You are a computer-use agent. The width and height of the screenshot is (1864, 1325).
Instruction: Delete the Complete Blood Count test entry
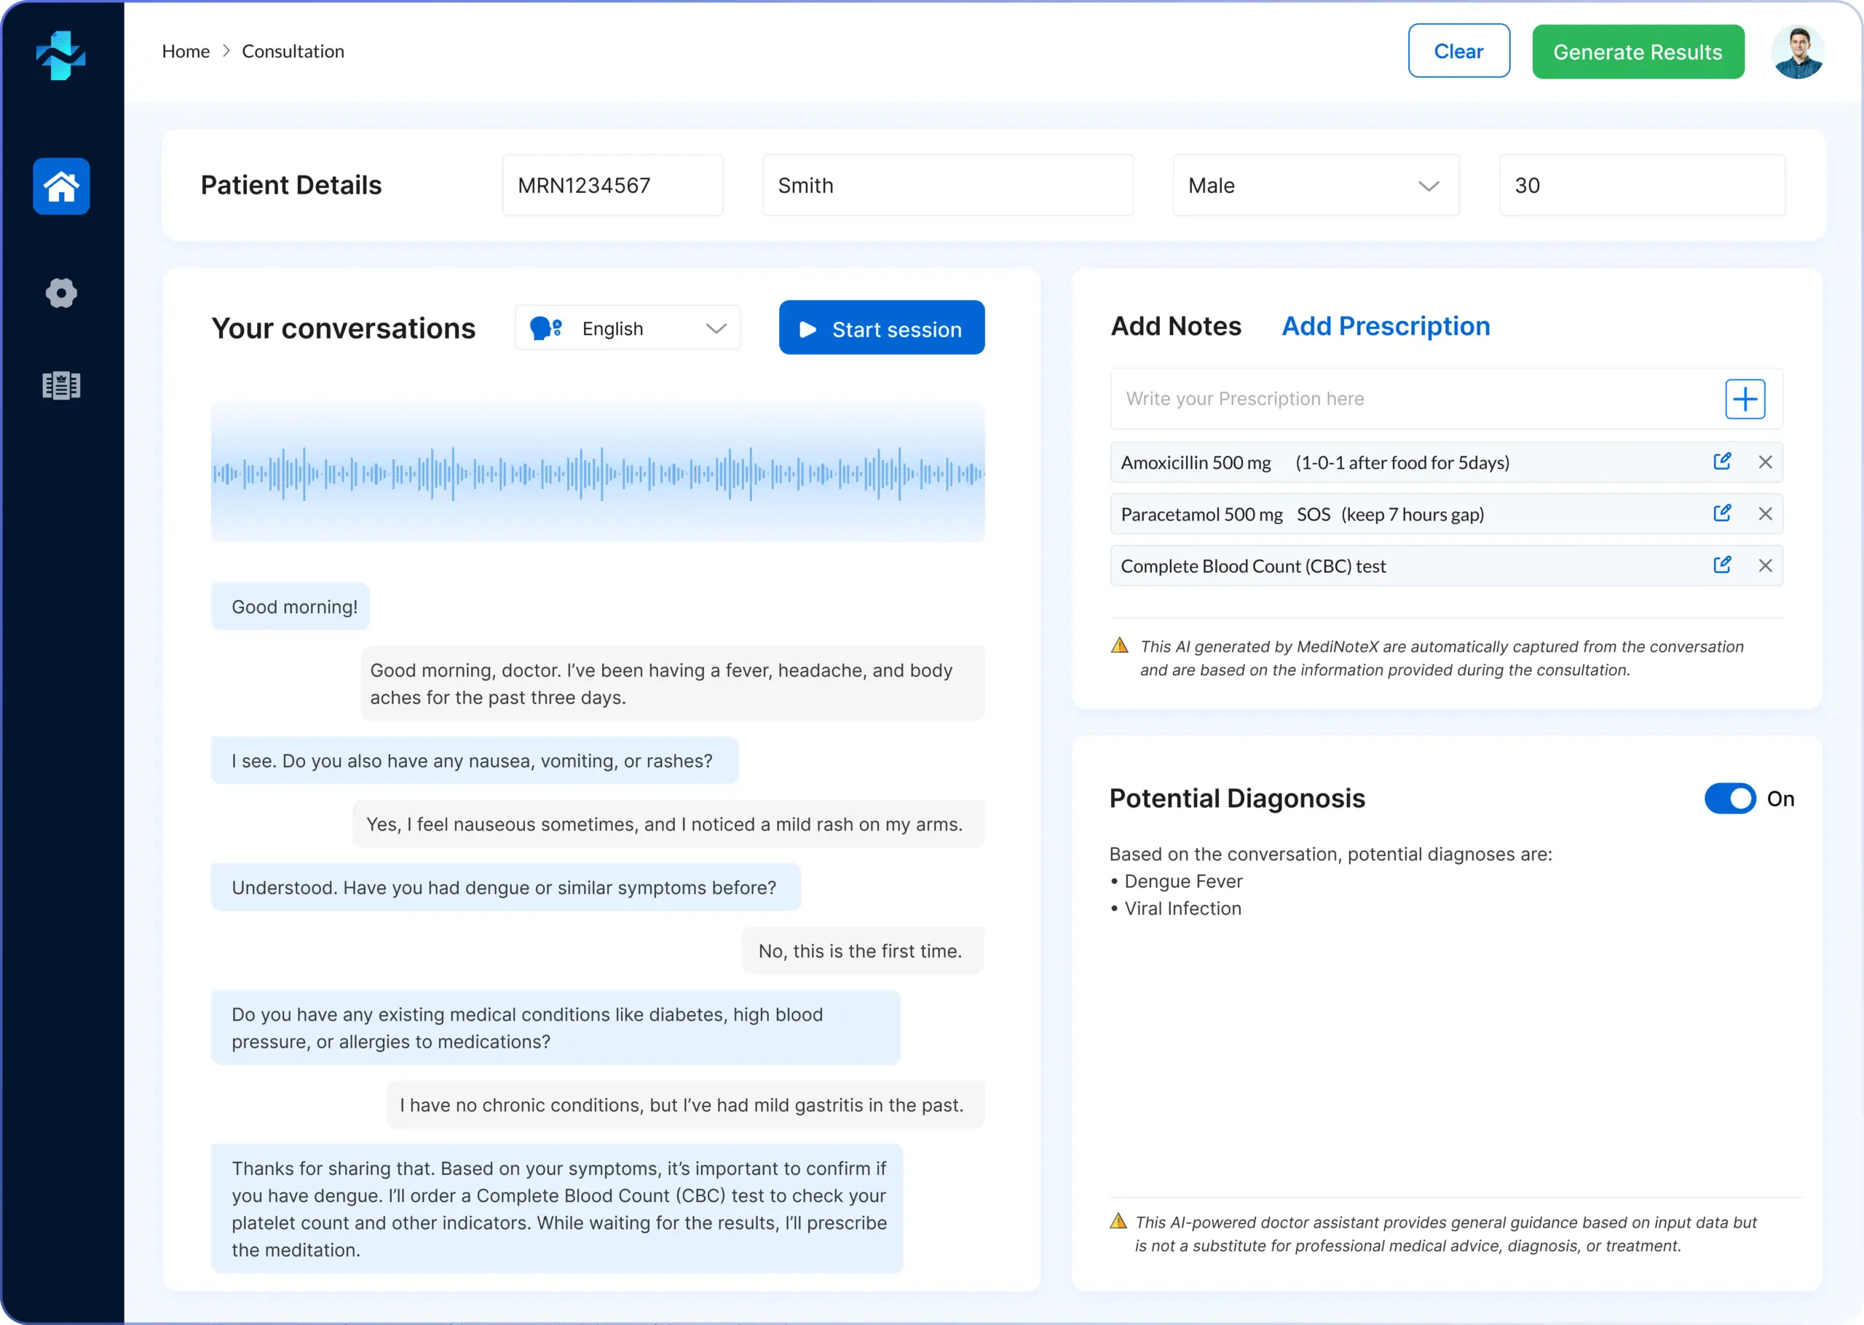[1764, 566]
